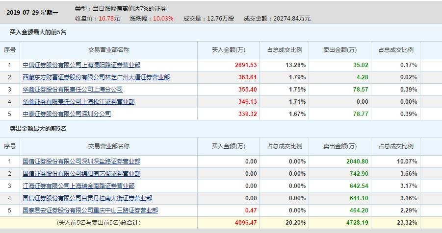This screenshot has height=233, width=442.
Task: Click sell amount 464.20
Action: 359,210
